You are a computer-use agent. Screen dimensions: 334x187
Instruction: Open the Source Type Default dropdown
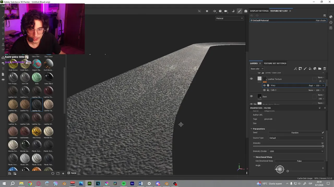tap(296, 138)
